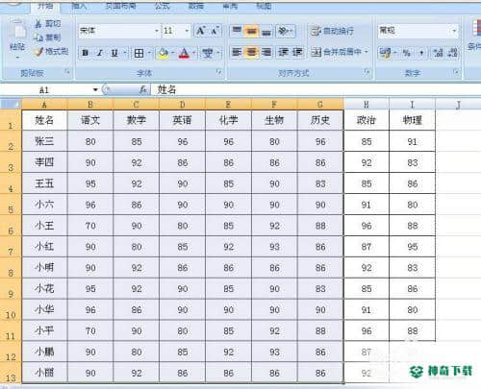Click the phonetic guide (变) icon
Viewport: 481px width, 389px height.
208,53
